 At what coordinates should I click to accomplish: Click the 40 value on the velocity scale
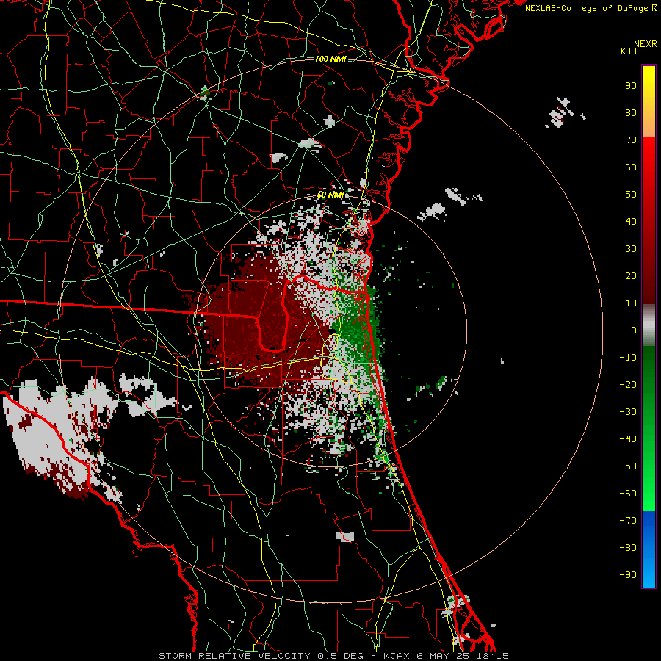(x=631, y=222)
